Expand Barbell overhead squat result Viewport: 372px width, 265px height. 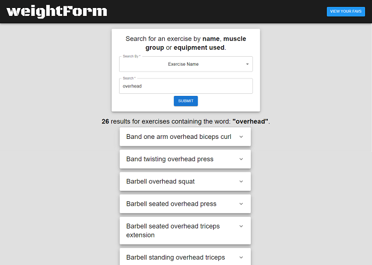coord(160,181)
